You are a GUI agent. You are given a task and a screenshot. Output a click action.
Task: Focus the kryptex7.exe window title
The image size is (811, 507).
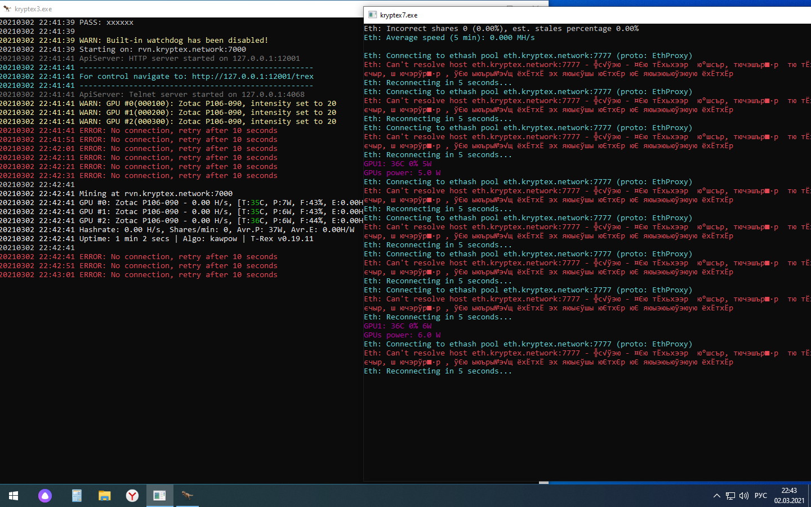click(399, 15)
